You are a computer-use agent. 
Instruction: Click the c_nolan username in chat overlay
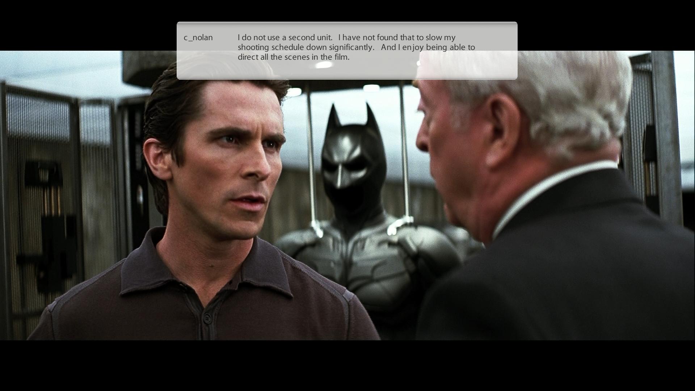pos(198,38)
